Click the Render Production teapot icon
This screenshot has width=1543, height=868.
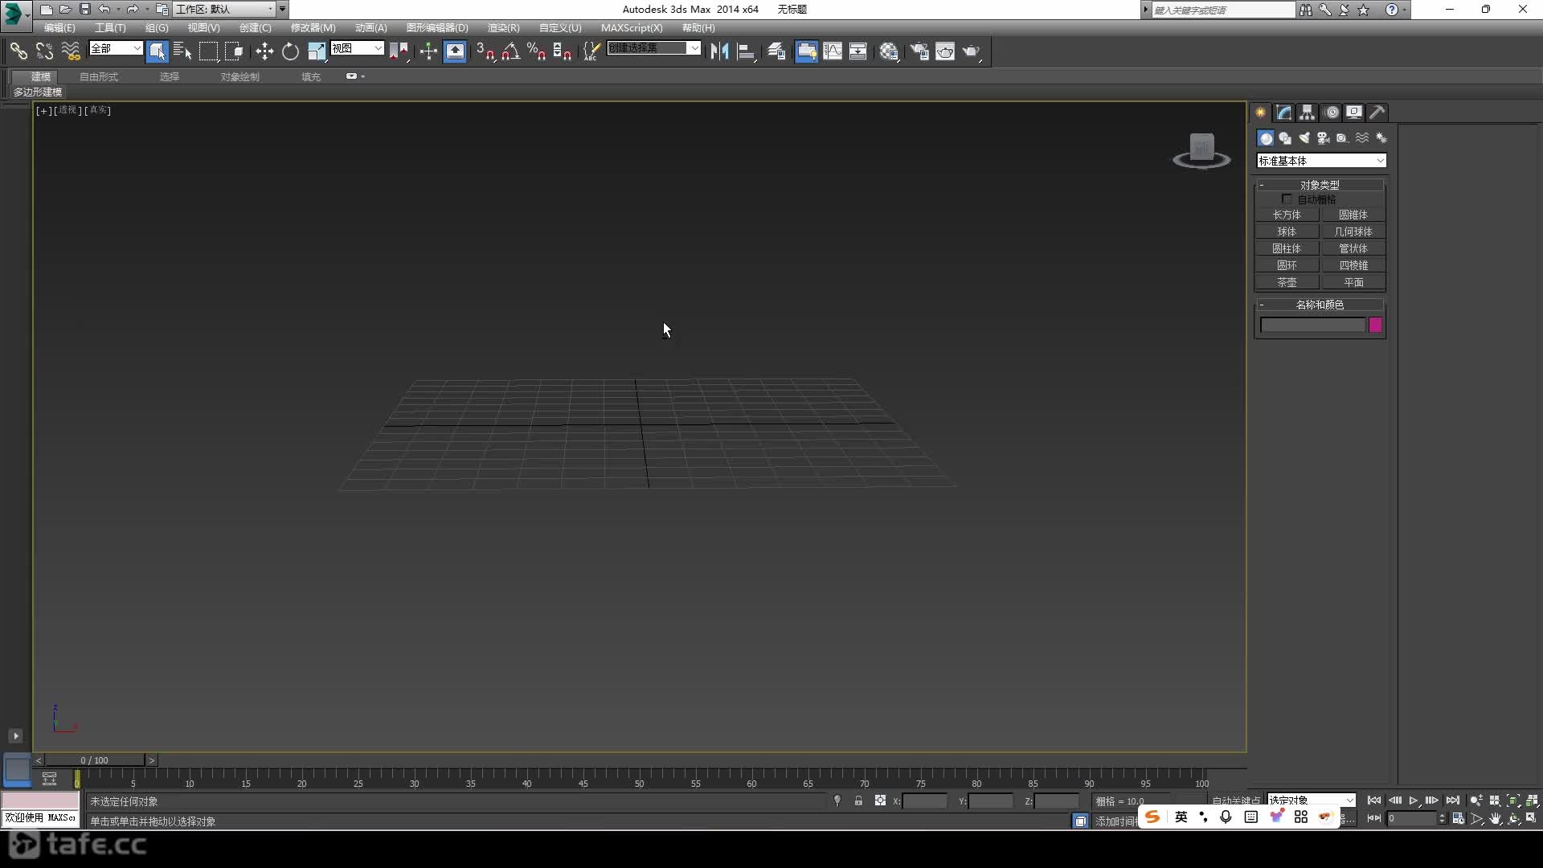coord(972,51)
